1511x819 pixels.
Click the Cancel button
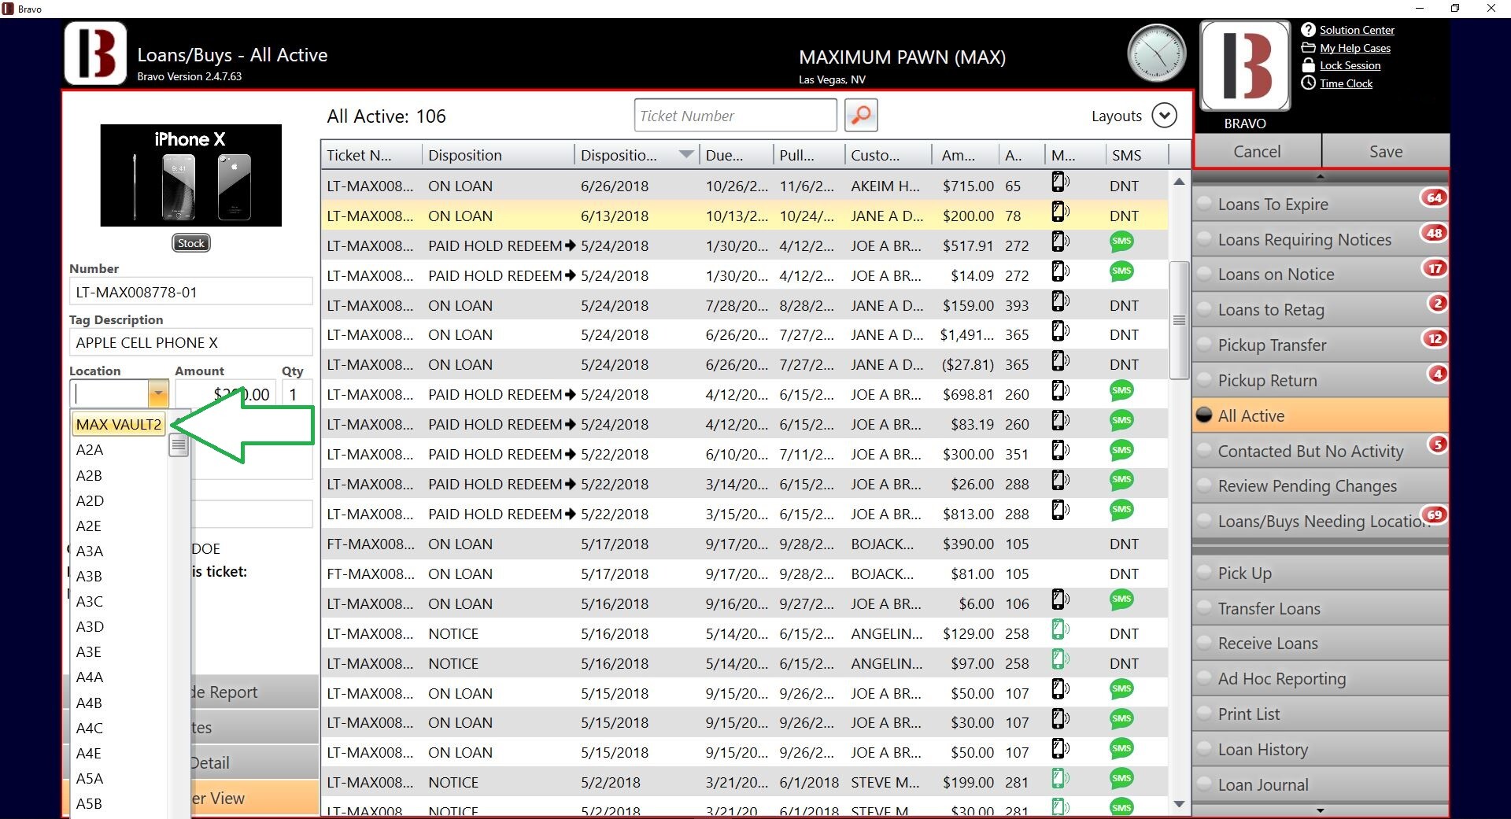coord(1257,151)
